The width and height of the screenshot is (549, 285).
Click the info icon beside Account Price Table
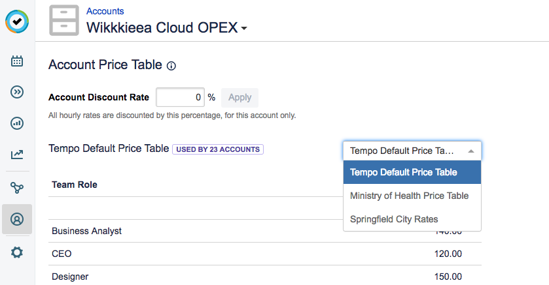171,66
